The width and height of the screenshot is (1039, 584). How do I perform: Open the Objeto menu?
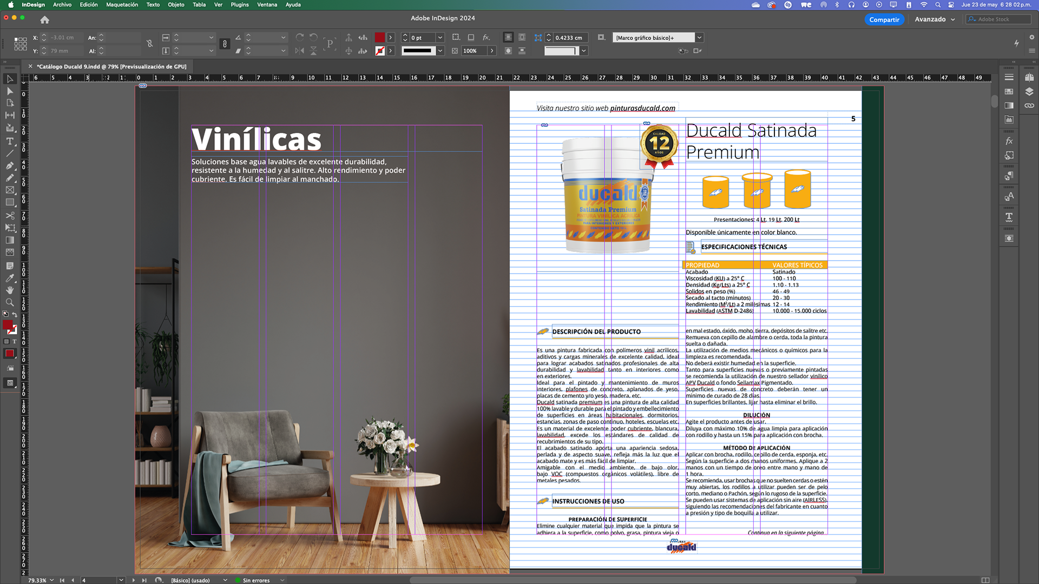click(176, 5)
